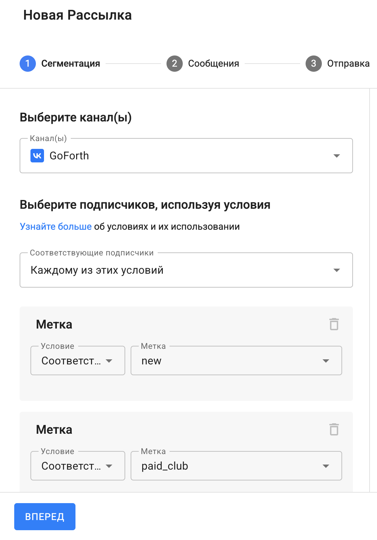The width and height of the screenshot is (377, 540).
Task: Delete the 'new' tag condition
Action: [334, 324]
